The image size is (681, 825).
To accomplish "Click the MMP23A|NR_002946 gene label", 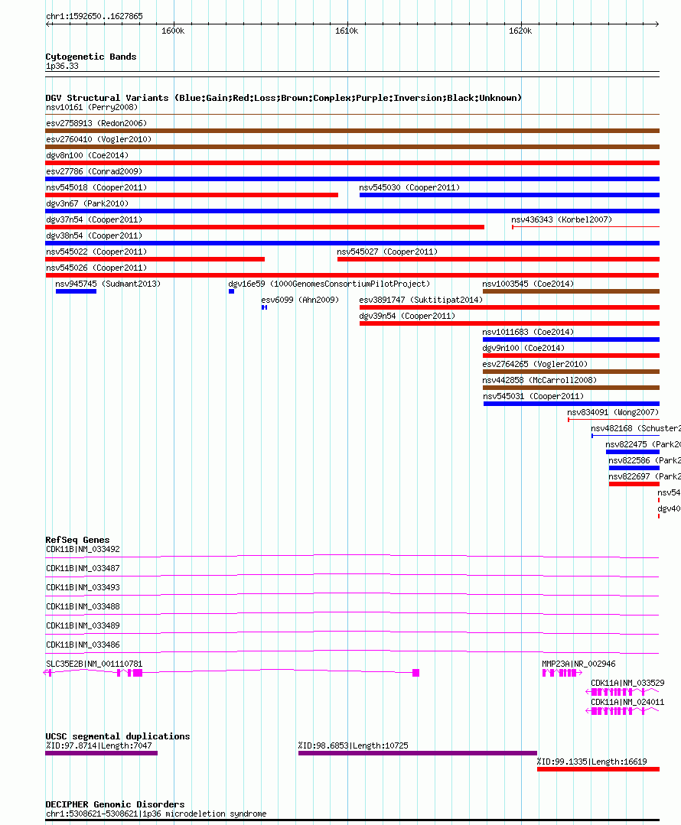I will pyautogui.click(x=578, y=664).
